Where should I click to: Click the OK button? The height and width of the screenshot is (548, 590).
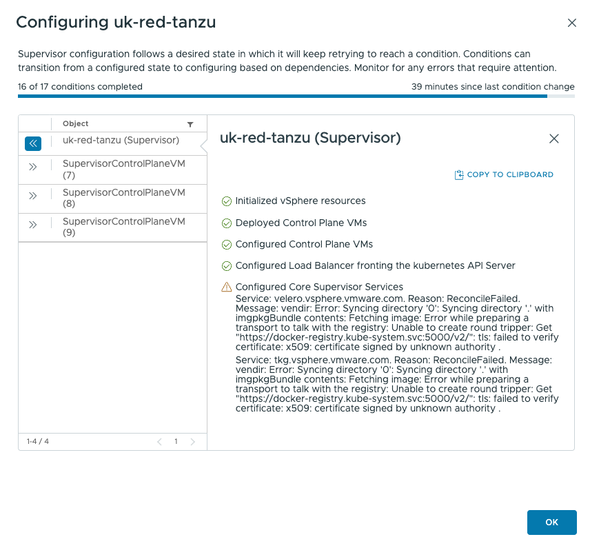pyautogui.click(x=551, y=522)
